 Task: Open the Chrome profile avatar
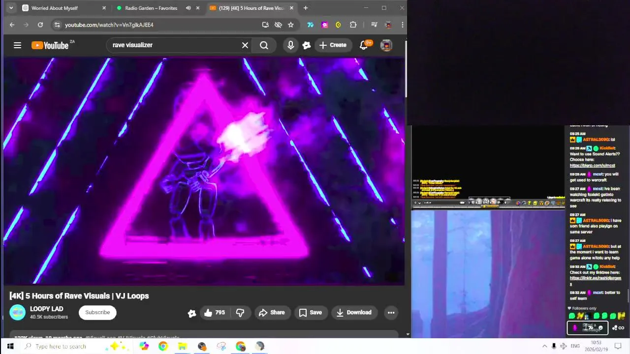388,25
